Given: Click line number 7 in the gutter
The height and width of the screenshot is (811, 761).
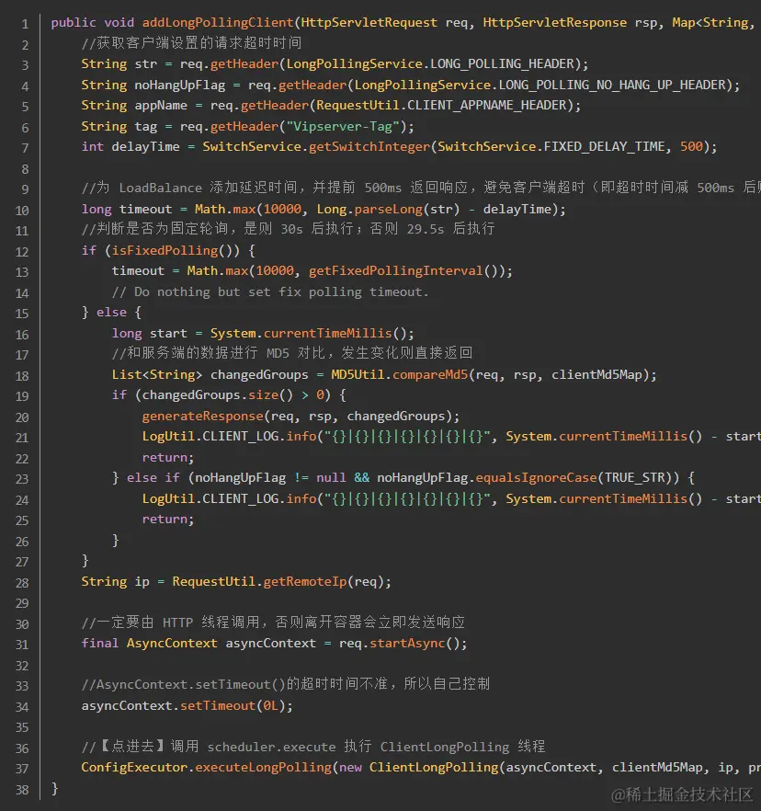Looking at the screenshot, I should pyautogui.click(x=25, y=148).
